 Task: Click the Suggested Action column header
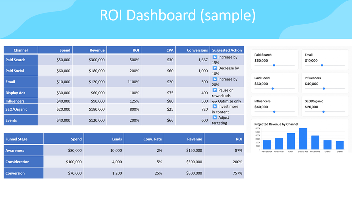(227, 50)
